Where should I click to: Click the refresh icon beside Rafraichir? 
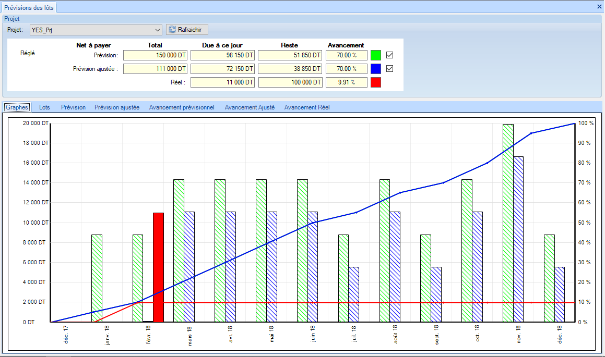[x=172, y=30]
